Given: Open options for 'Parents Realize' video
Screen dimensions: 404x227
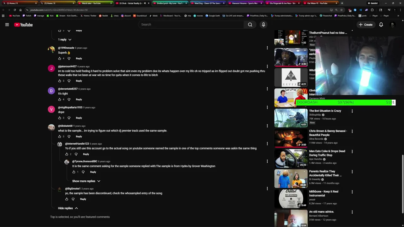Looking at the screenshot, I should pyautogui.click(x=352, y=172).
